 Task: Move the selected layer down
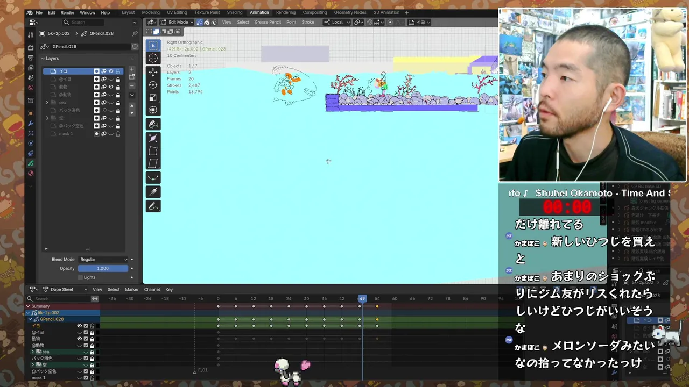coord(132,113)
